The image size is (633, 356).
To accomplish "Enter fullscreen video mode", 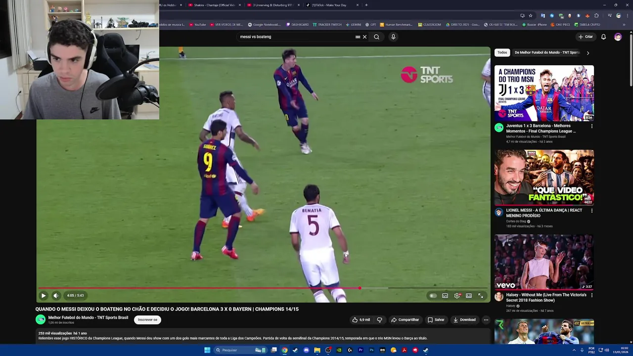I will click(x=481, y=296).
